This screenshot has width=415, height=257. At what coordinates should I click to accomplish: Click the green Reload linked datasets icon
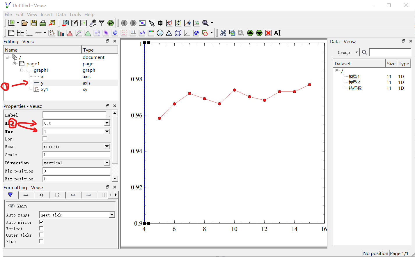(x=111, y=23)
